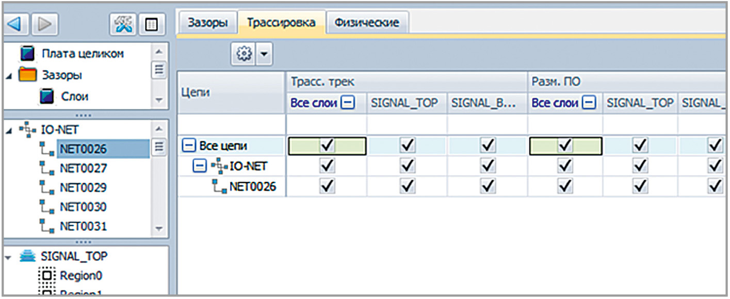The height and width of the screenshot is (299, 730).
Task: Open the dropdown arrow next to gear
Action: [x=264, y=54]
